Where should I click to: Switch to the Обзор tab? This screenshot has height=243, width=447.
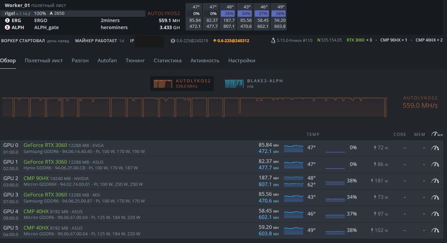tap(8, 61)
